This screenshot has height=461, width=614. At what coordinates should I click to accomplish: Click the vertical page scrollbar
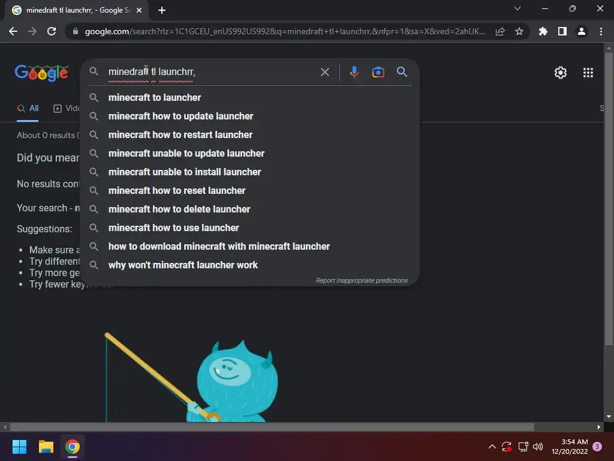coord(608,199)
